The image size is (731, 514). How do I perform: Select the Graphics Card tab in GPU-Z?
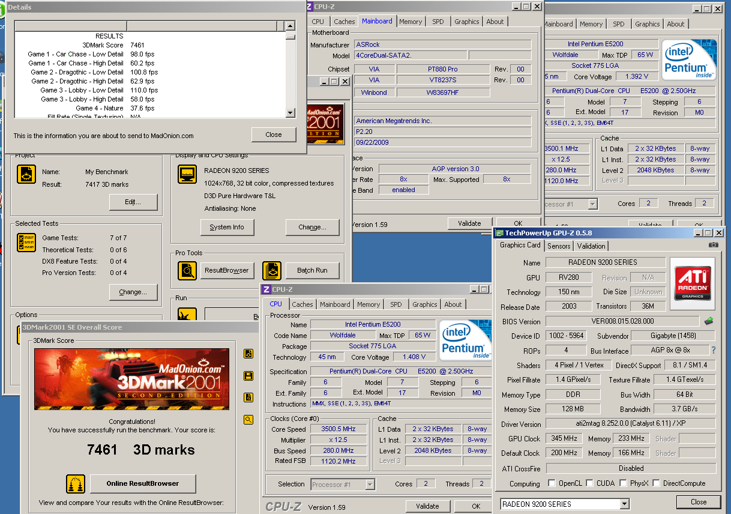[x=520, y=245]
